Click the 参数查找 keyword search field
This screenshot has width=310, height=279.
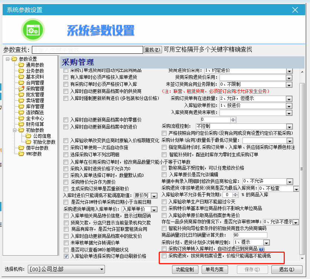tap(87, 50)
